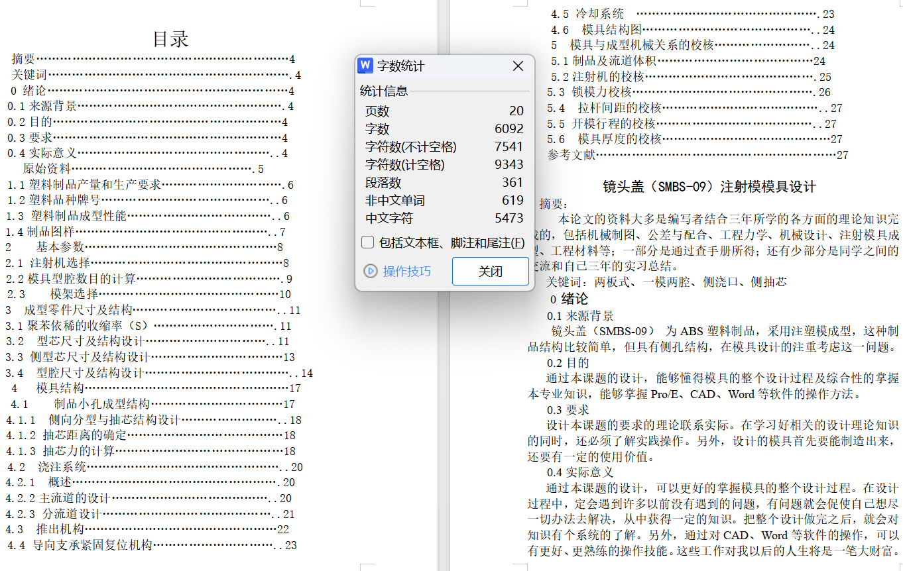The image size is (903, 571).
Task: Click contents entry 5.1 制品及流道体积
Action: (x=688, y=61)
